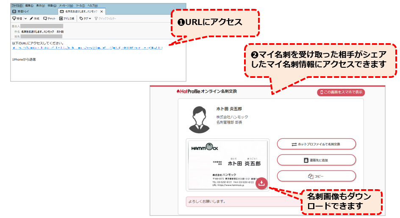Open the メッセージ menu
The width and height of the screenshot is (400, 218).
[66, 6]
